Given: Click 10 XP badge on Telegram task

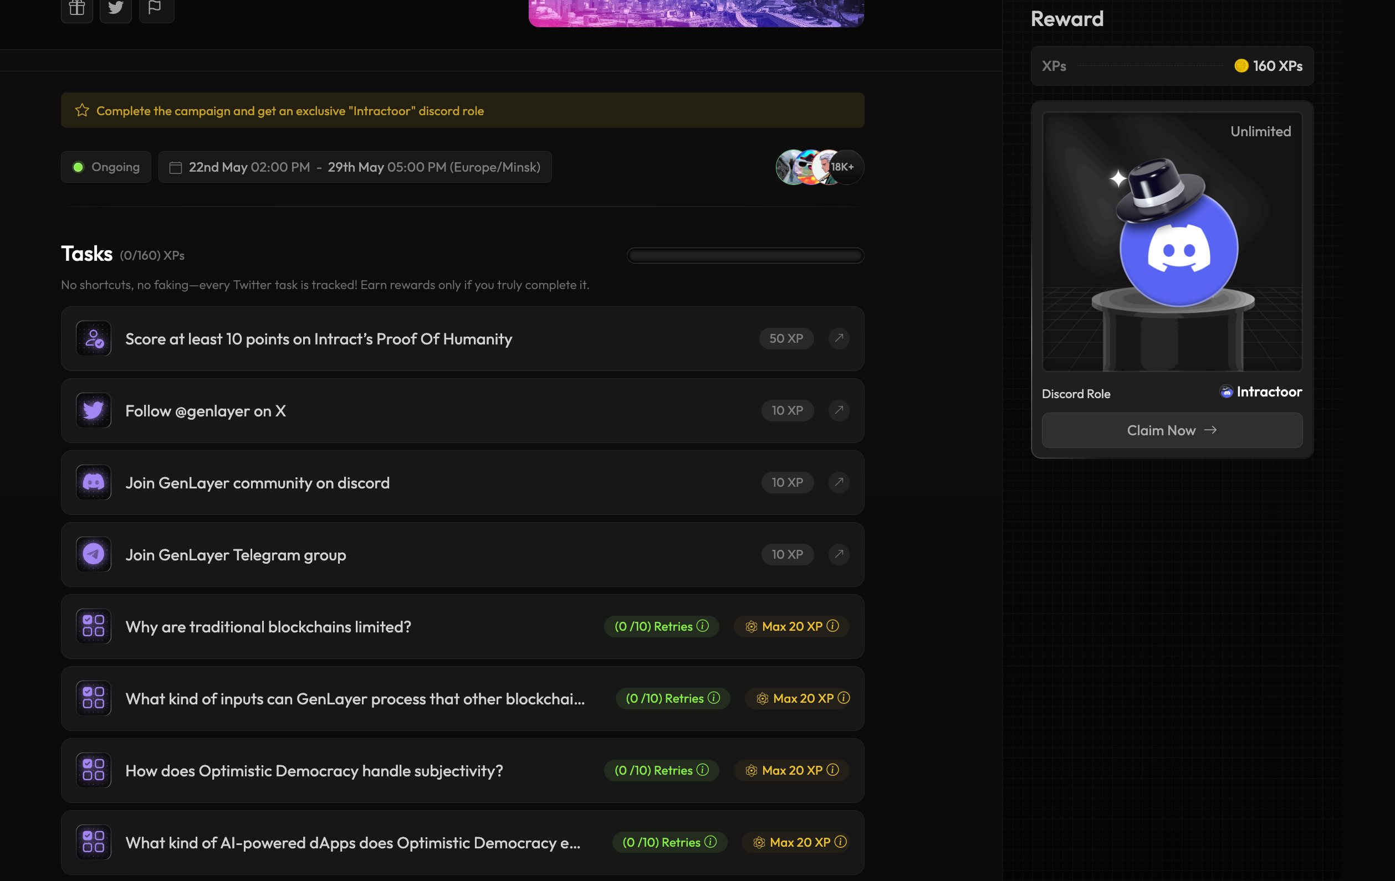Looking at the screenshot, I should pos(788,554).
